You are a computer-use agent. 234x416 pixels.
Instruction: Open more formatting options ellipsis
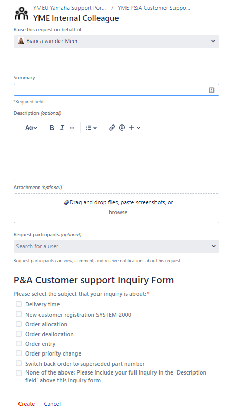click(72, 128)
